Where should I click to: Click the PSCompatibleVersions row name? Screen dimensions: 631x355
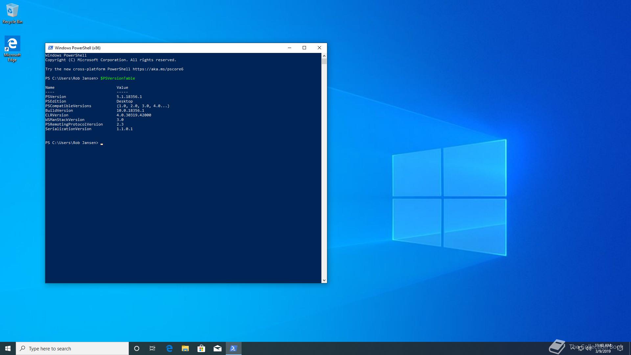[68, 106]
